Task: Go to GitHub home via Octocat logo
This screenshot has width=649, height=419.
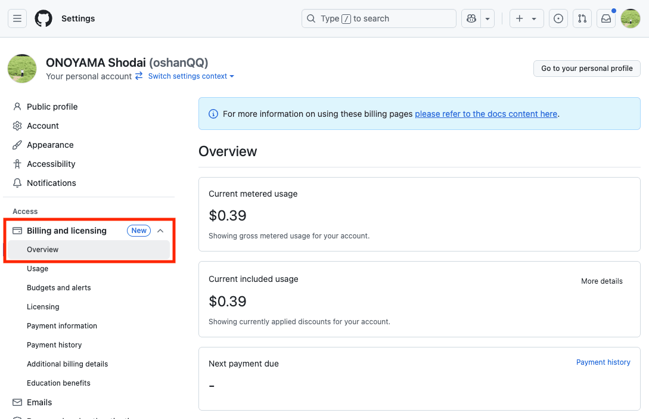Action: 44,18
